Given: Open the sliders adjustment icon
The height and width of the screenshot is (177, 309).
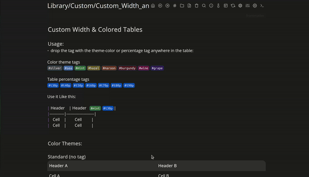Looking at the screenshot, I should point(248,6).
